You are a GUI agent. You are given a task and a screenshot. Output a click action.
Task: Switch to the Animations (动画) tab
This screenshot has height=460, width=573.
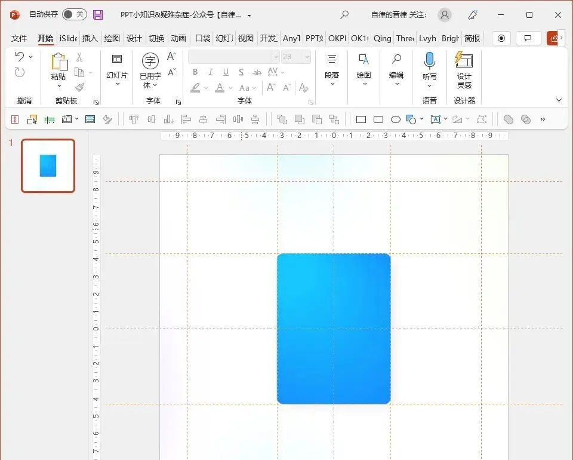point(178,38)
